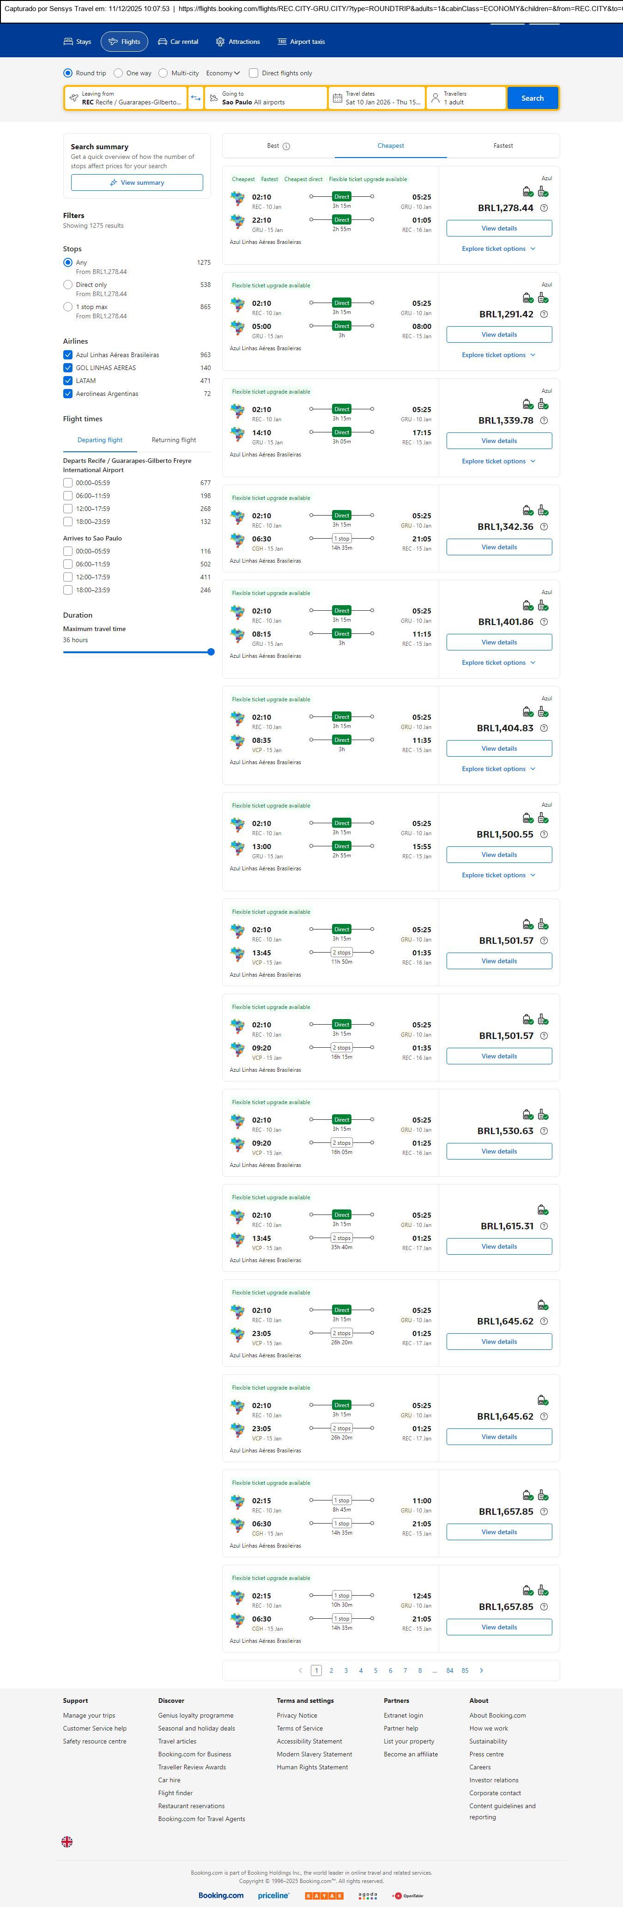This screenshot has width=623, height=1907.
Task: Switch to the Returning flight tab
Action: [x=174, y=440]
